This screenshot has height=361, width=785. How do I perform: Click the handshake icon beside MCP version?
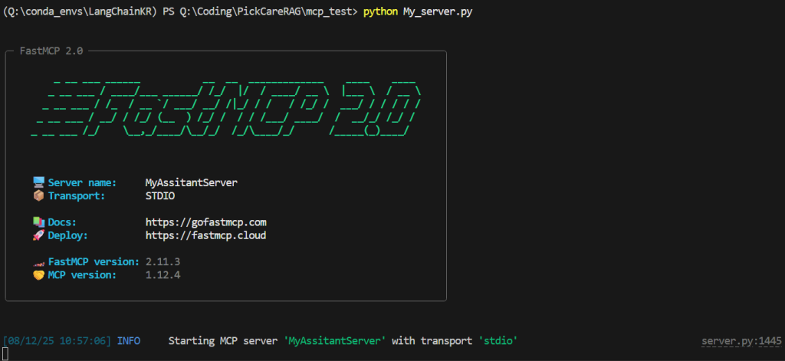38,274
